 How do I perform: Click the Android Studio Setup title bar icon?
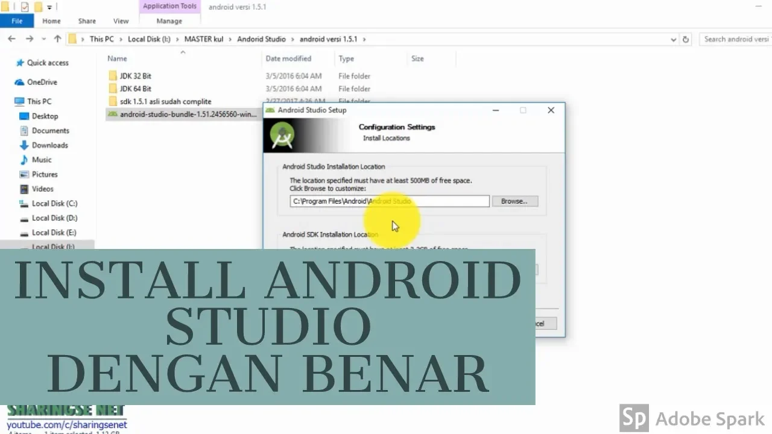click(x=271, y=110)
